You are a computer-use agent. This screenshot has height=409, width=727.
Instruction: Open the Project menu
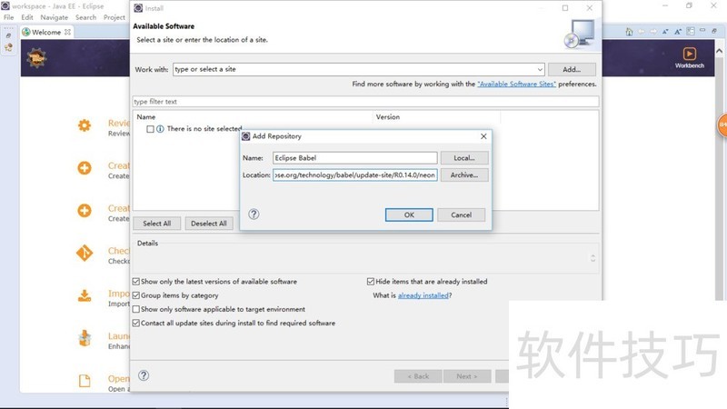point(115,17)
